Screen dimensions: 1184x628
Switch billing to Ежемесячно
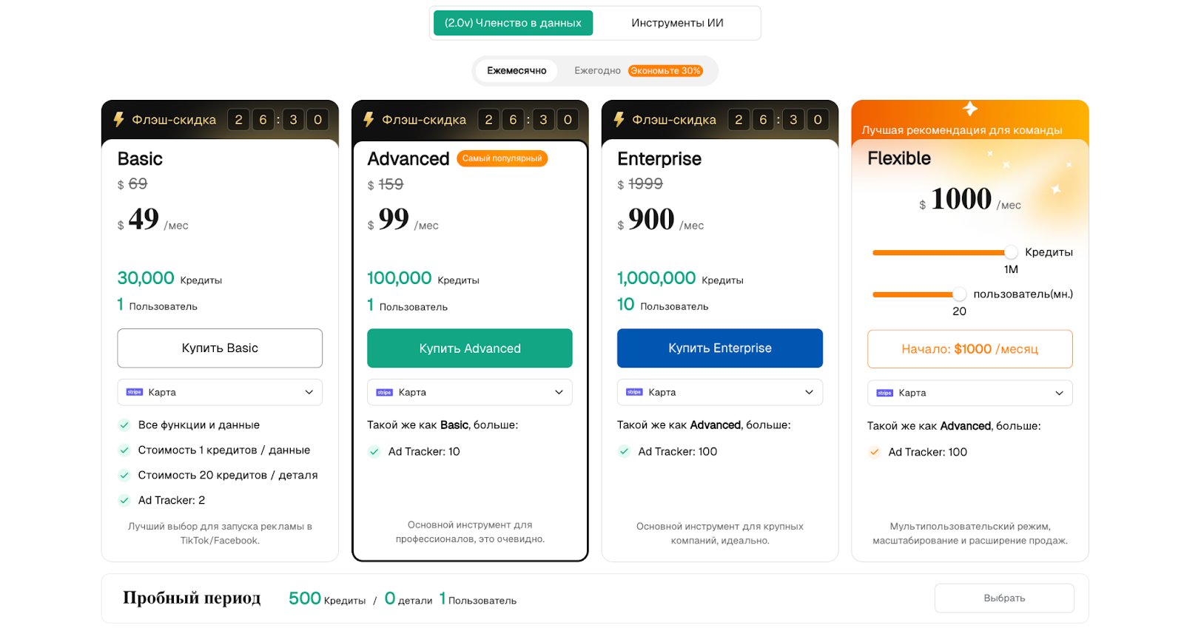(517, 71)
